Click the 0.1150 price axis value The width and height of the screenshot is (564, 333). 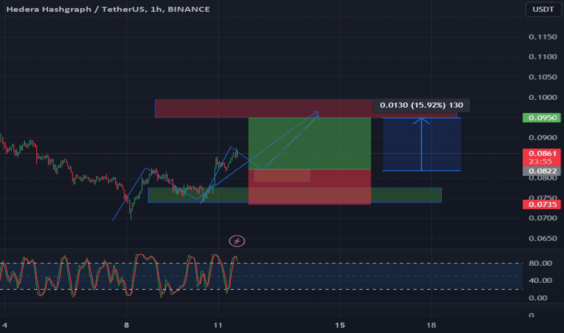543,37
